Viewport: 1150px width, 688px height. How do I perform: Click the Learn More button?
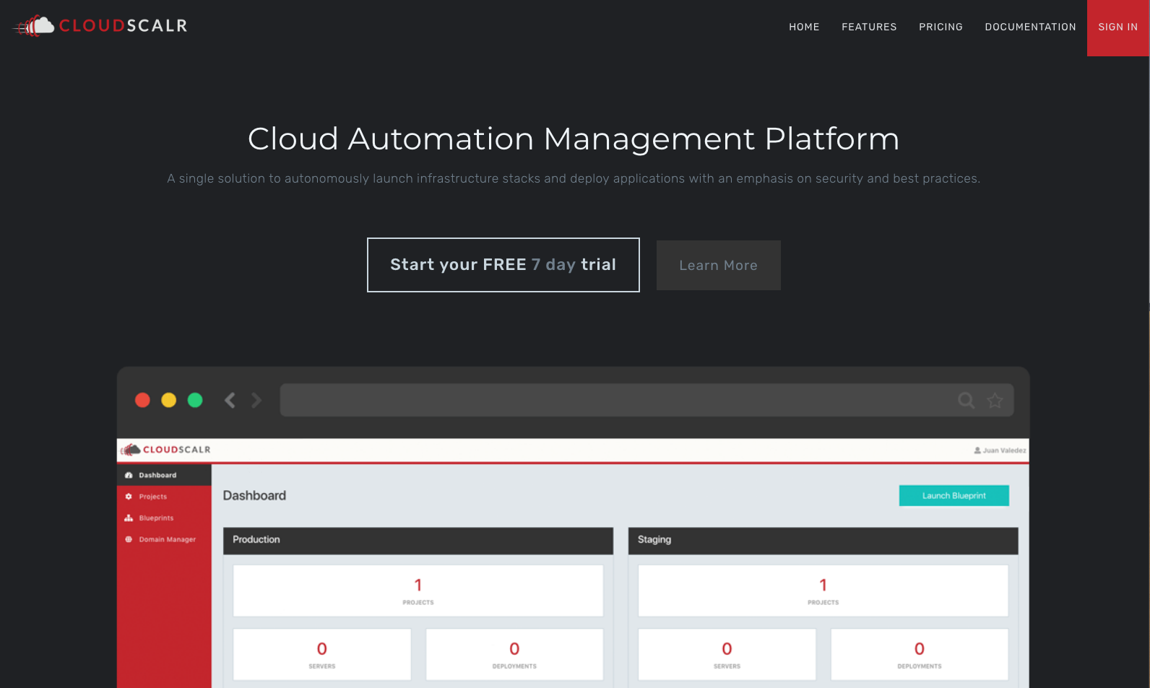pyautogui.click(x=719, y=265)
